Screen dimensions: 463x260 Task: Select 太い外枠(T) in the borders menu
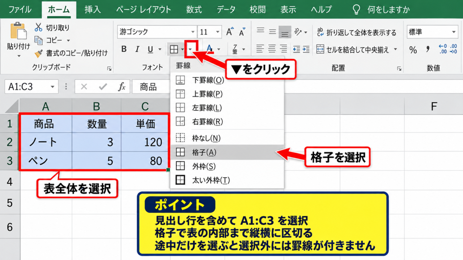click(227, 180)
